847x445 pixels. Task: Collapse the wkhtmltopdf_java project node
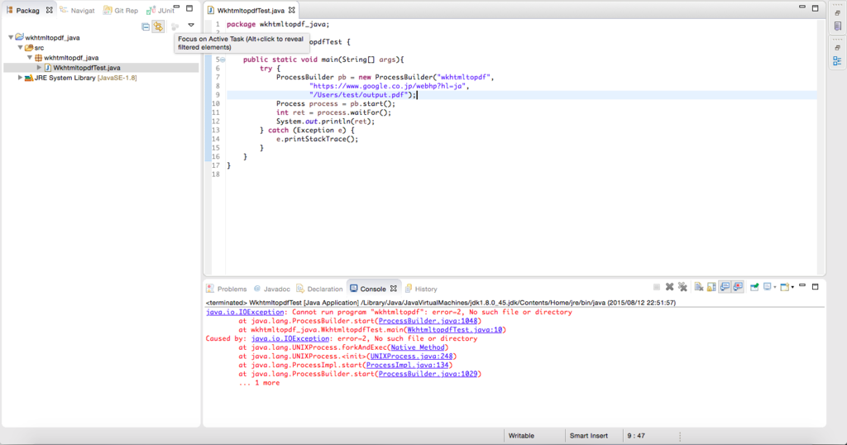point(10,38)
